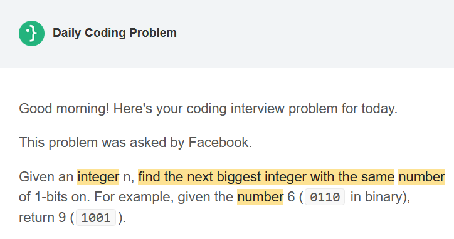Click the phrase 'coding interview problem'

262,109
